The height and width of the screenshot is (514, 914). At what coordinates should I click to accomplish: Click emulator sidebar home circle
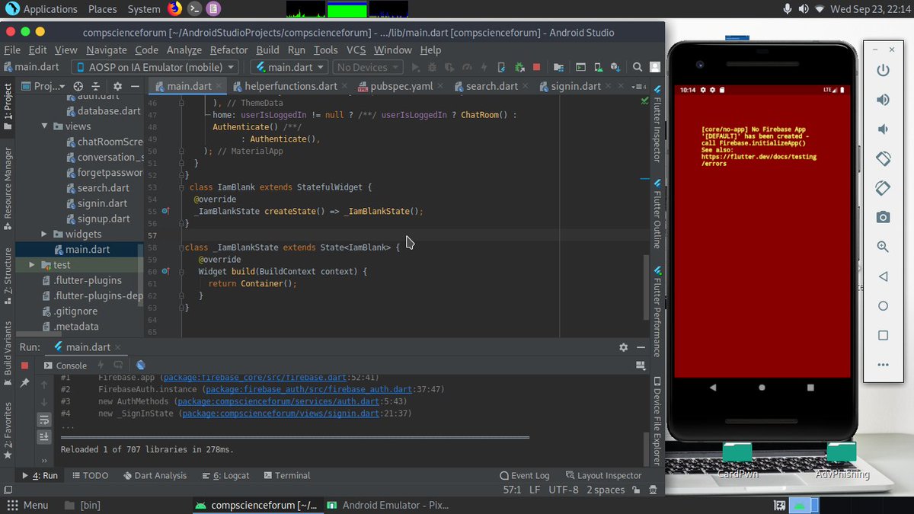[883, 306]
